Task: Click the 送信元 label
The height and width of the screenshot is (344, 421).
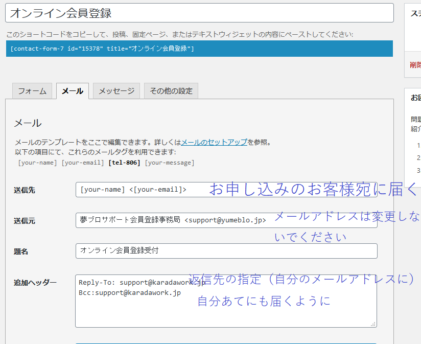Action: (25, 221)
